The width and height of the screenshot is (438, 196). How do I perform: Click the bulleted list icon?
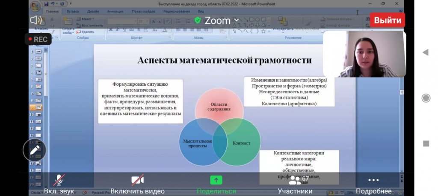pyautogui.click(x=178, y=21)
